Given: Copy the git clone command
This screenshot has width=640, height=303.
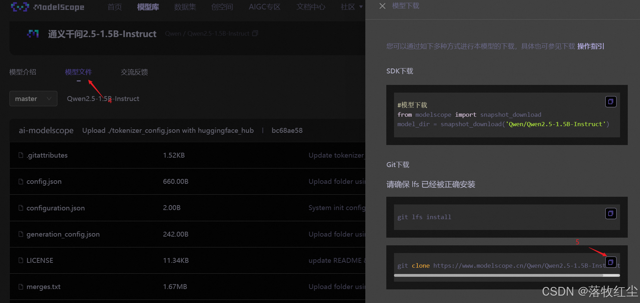Looking at the screenshot, I should click(x=611, y=262).
